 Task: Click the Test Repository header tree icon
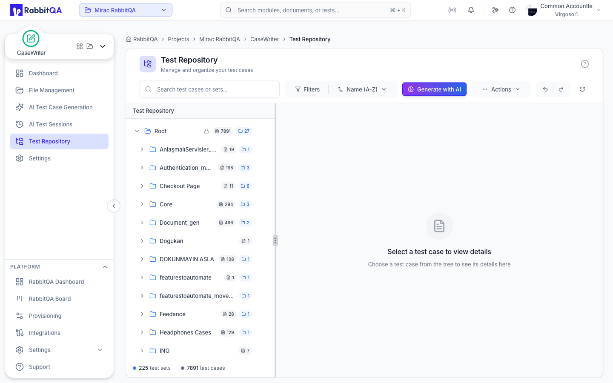coord(148,64)
